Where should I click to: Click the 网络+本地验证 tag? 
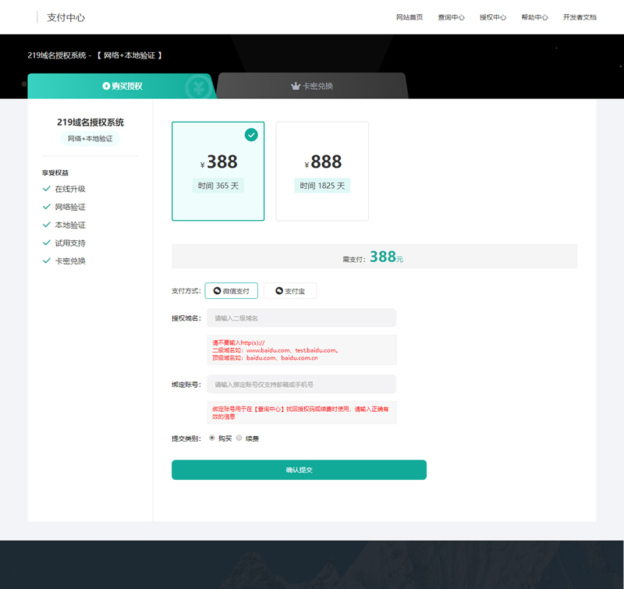[89, 139]
